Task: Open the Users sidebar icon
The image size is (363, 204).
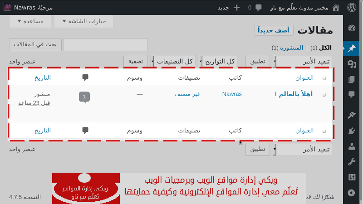Action: [x=351, y=146]
